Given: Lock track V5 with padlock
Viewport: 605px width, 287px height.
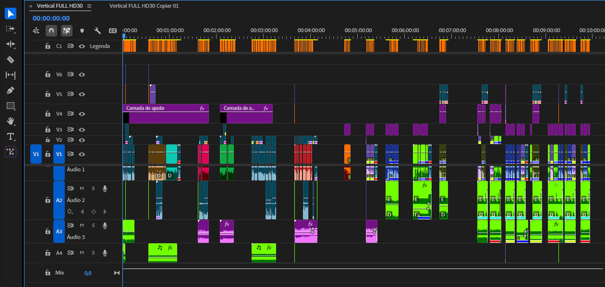Looking at the screenshot, I should (x=47, y=94).
